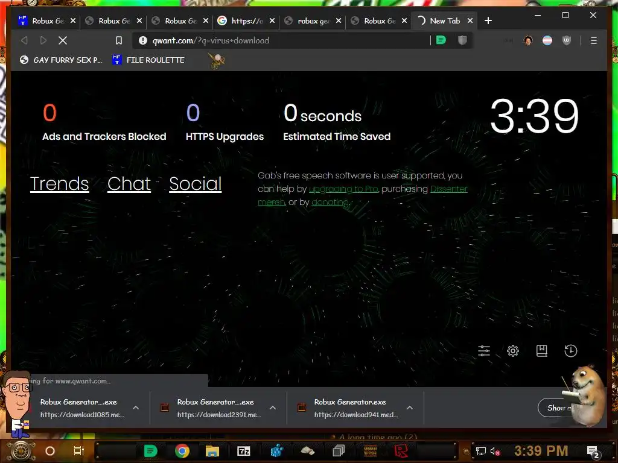View site info icon beside qwant.com
The height and width of the screenshot is (463, 618).
[x=143, y=40]
